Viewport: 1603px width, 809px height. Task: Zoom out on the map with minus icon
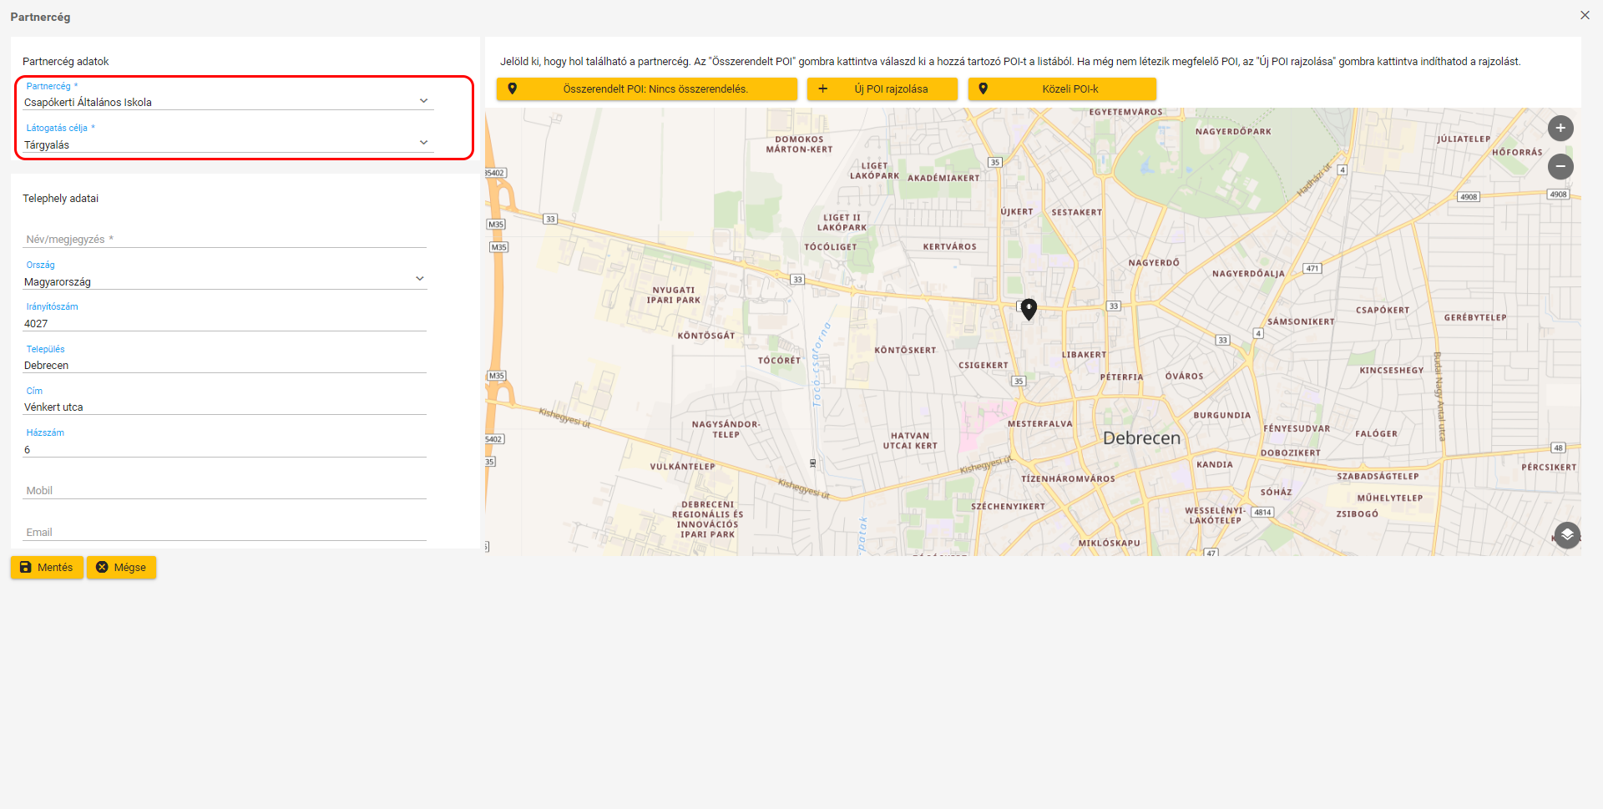point(1560,167)
